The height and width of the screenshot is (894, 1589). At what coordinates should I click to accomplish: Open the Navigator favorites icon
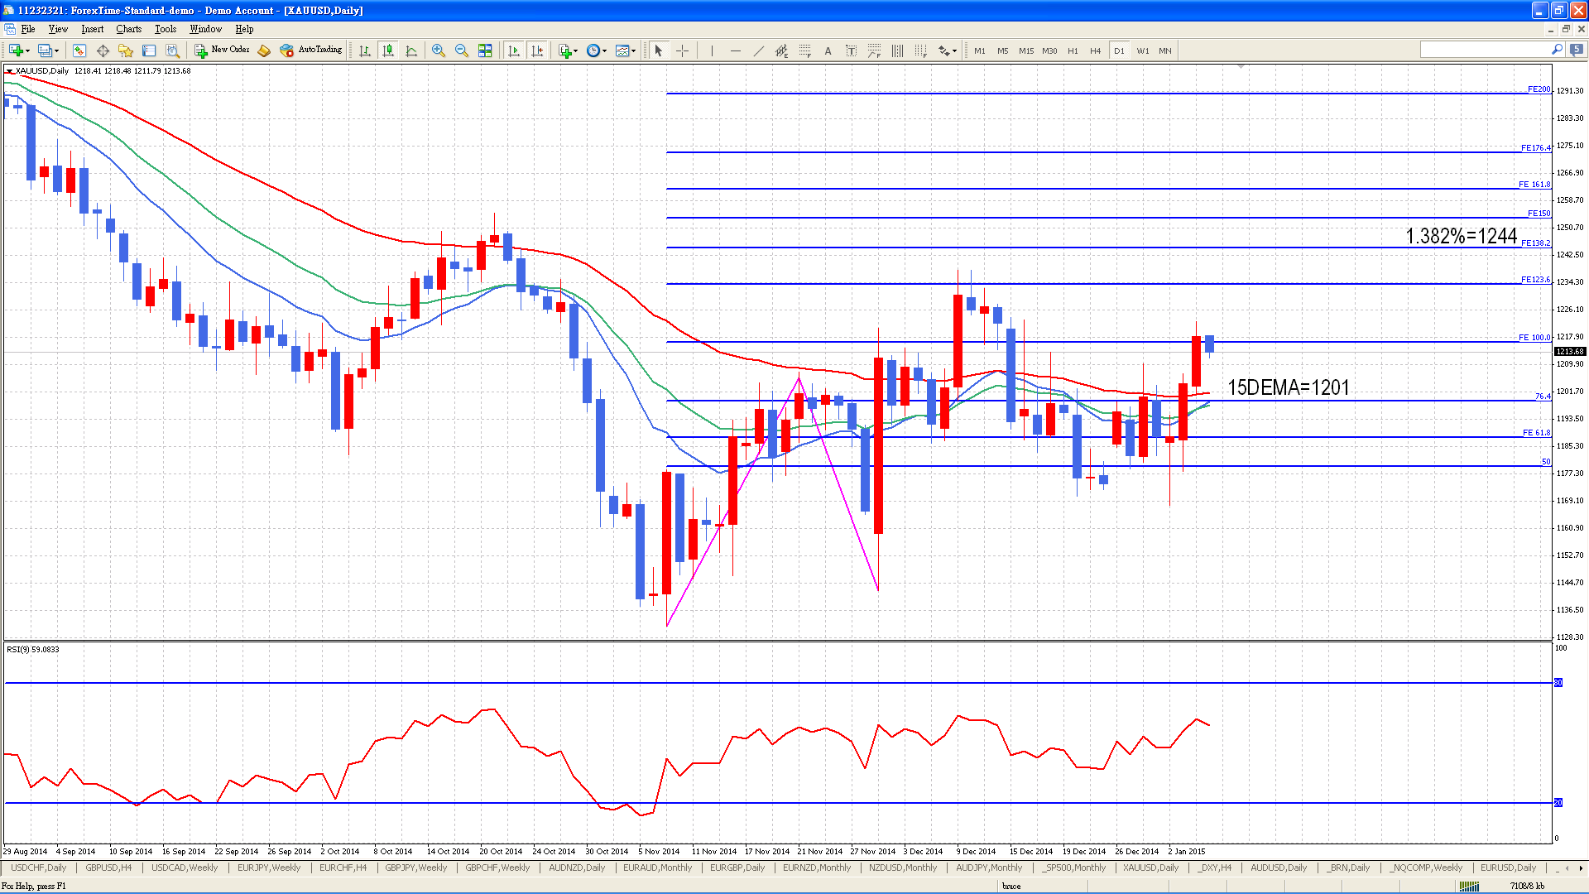coord(126,50)
